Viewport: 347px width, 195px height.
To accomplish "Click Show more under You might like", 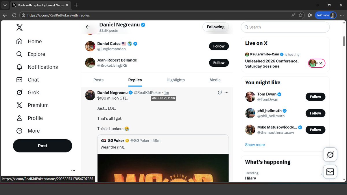I will 255,144.
